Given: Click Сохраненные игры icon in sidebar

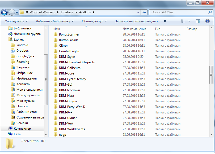Looking at the screenshot, I should [x=13, y=117].
